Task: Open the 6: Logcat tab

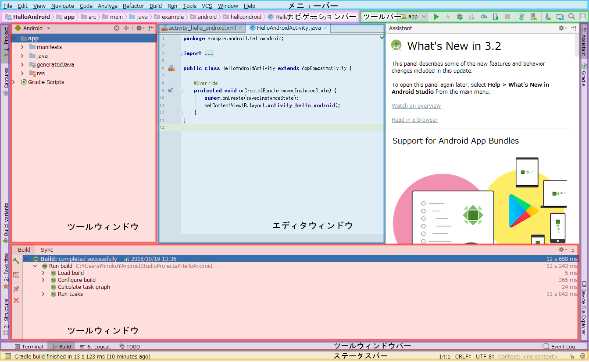Action: tap(95, 346)
